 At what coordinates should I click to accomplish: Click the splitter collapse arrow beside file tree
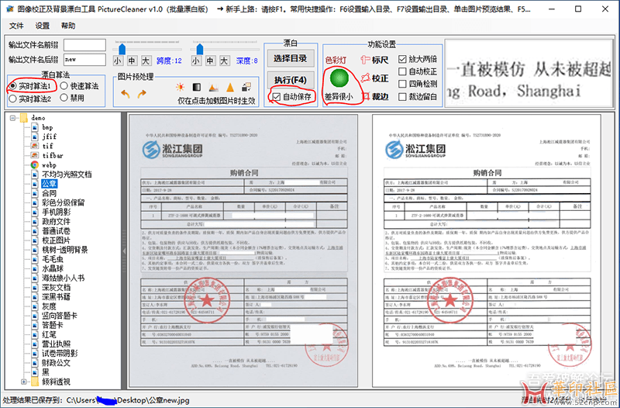click(124, 251)
